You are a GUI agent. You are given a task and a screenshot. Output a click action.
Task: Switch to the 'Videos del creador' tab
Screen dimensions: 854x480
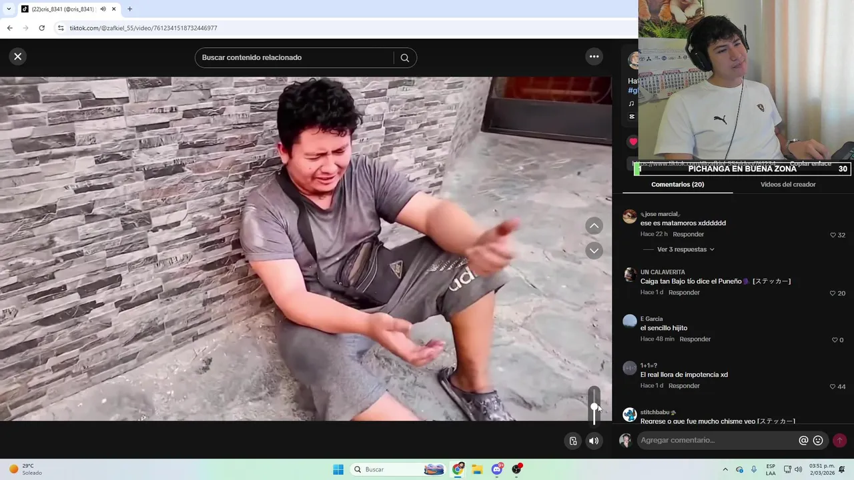pyautogui.click(x=788, y=185)
